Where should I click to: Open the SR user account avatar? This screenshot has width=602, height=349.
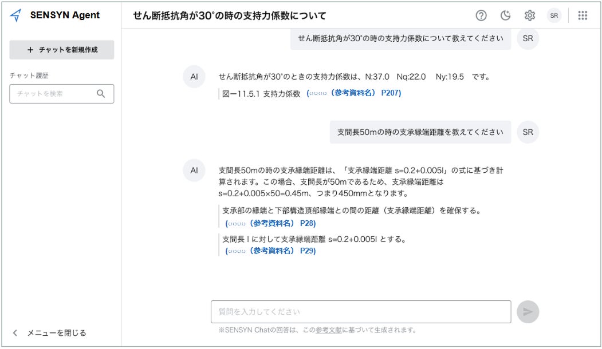click(554, 16)
